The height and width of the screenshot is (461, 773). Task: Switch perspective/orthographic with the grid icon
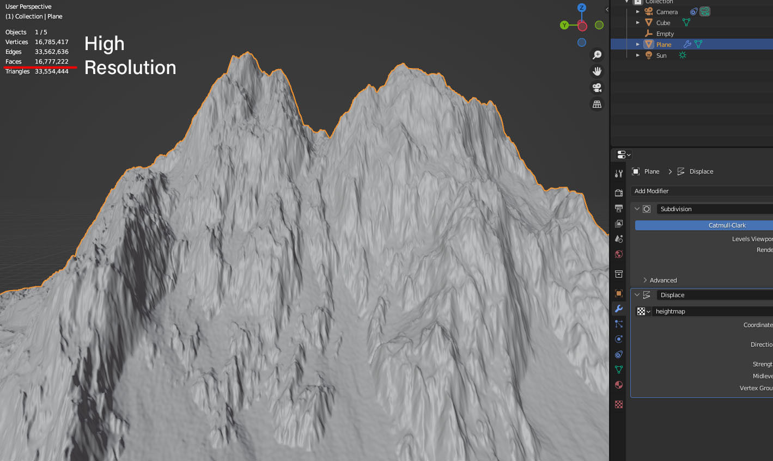[597, 104]
